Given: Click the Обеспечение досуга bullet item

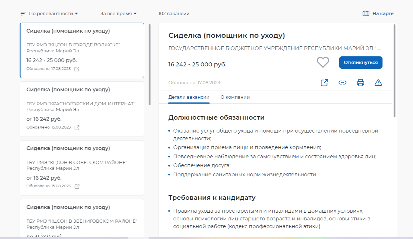Looking at the screenshot, I should point(202,165).
